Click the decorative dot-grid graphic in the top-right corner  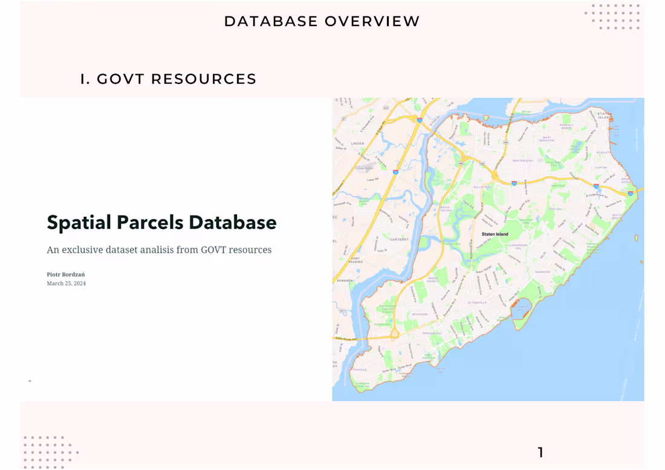tap(611, 18)
